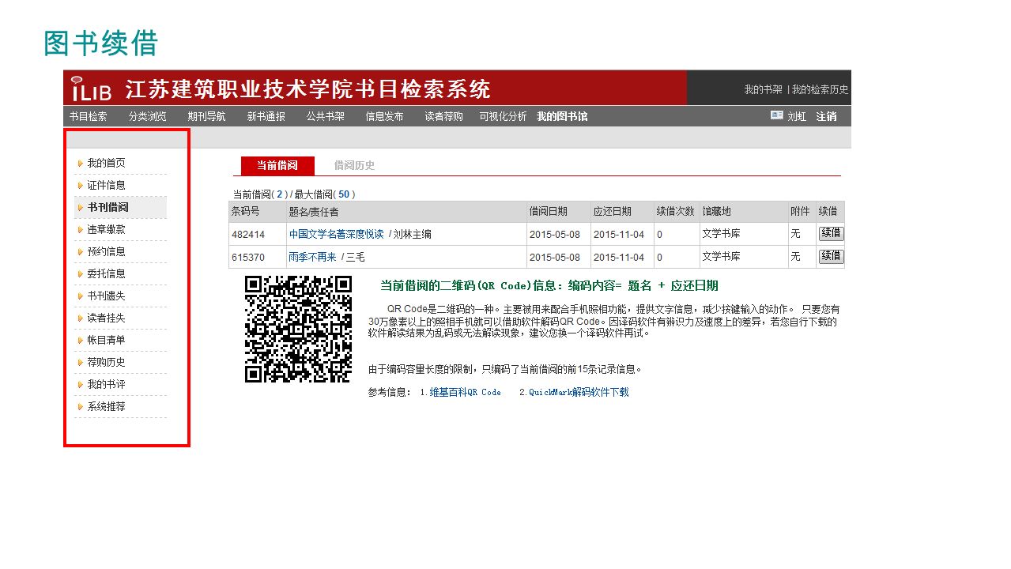Click 注销 to log out

pyautogui.click(x=826, y=116)
